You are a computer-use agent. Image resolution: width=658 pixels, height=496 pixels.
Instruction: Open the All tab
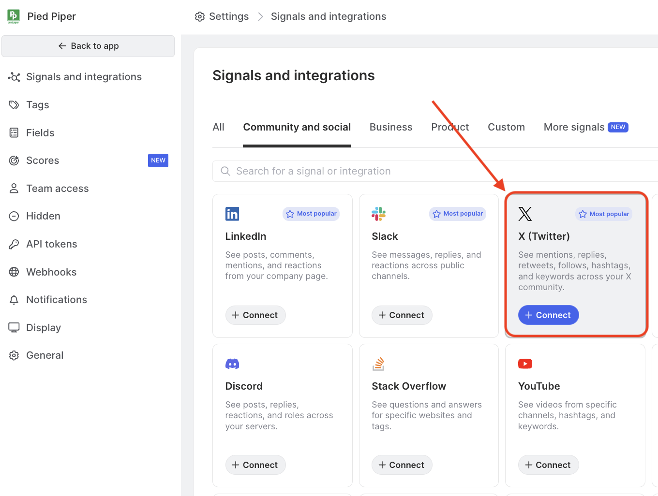[218, 127]
